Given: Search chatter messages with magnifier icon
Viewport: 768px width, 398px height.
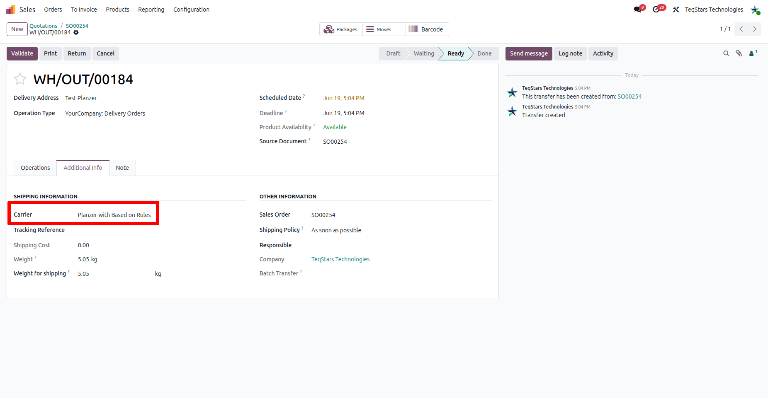Looking at the screenshot, I should coord(726,53).
